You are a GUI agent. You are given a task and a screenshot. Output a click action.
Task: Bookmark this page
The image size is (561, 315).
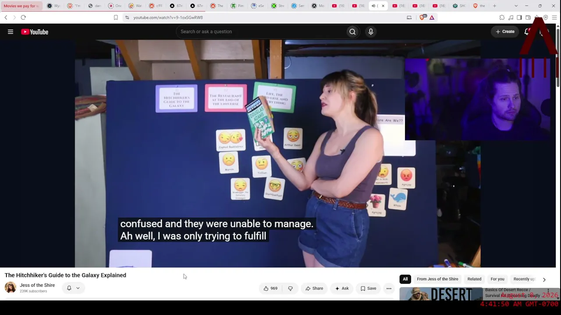[x=116, y=17]
